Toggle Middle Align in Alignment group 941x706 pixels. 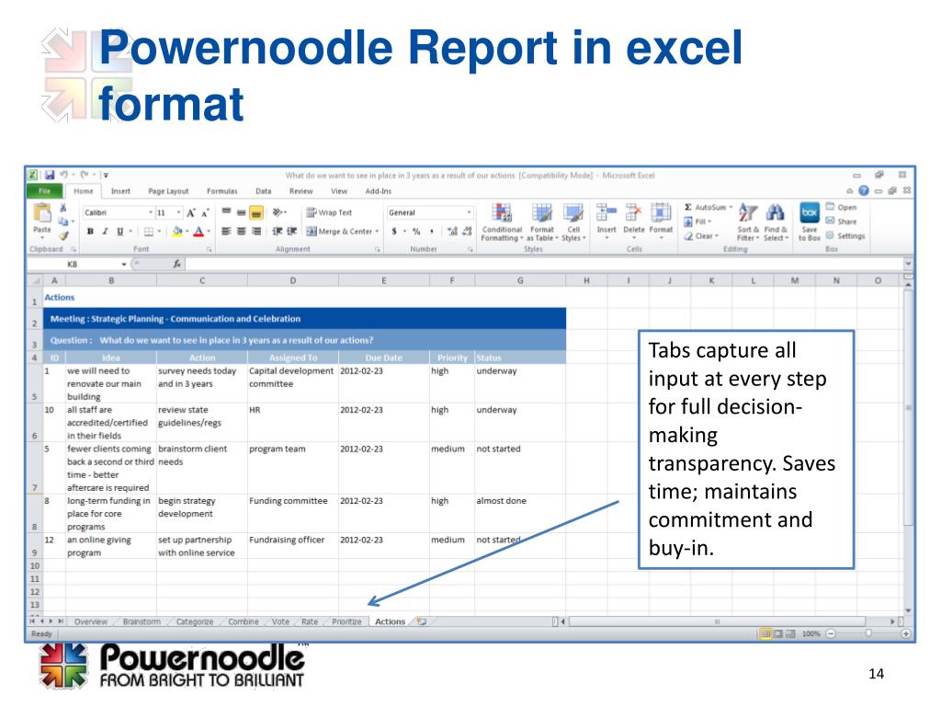tap(241, 212)
